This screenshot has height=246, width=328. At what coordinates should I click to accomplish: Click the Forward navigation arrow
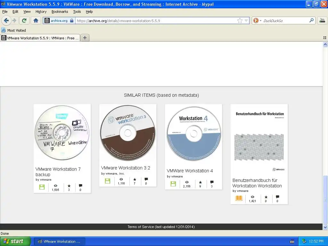[14, 20]
